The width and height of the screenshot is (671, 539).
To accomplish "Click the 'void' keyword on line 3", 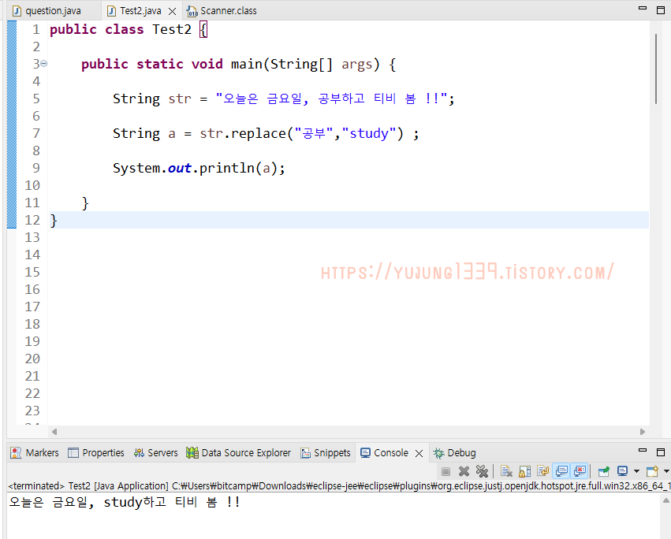I will click(207, 64).
